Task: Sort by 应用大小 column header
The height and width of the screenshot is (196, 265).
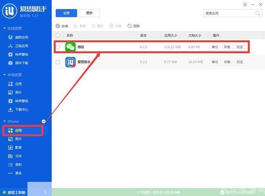Action: coord(171,35)
